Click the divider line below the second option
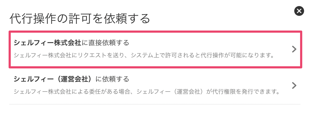309x113 pixels. coord(155,104)
